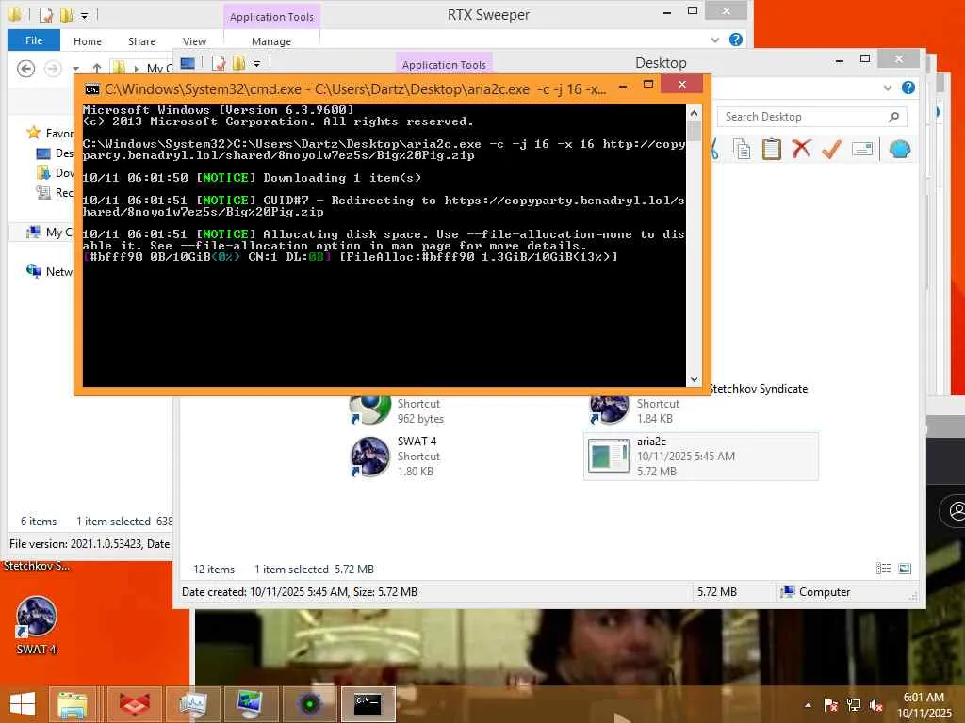Image resolution: width=965 pixels, height=723 pixels.
Task: Click Properties quick-access icon in RTX Sweeper title bar
Action: [x=46, y=14]
